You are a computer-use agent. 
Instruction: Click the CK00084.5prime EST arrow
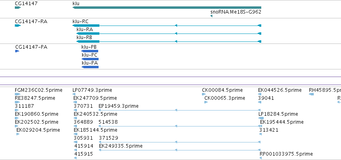click(204, 94)
